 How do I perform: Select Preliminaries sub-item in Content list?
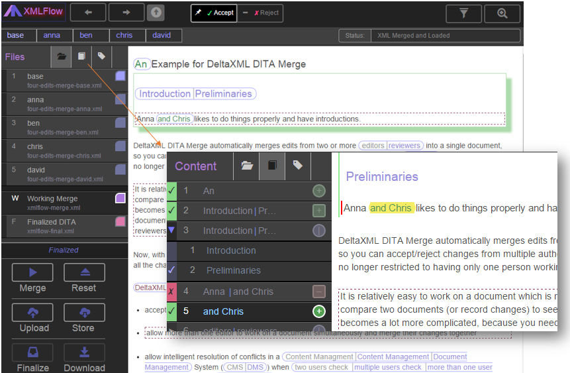coord(231,270)
